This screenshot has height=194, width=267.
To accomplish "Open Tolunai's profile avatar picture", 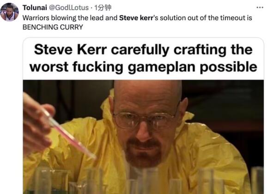I will pos(9,12).
